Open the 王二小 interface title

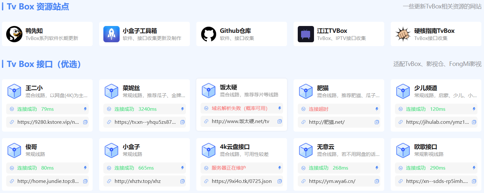pyautogui.click(x=34, y=88)
